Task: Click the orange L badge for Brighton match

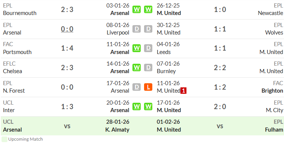Action: [148, 87]
